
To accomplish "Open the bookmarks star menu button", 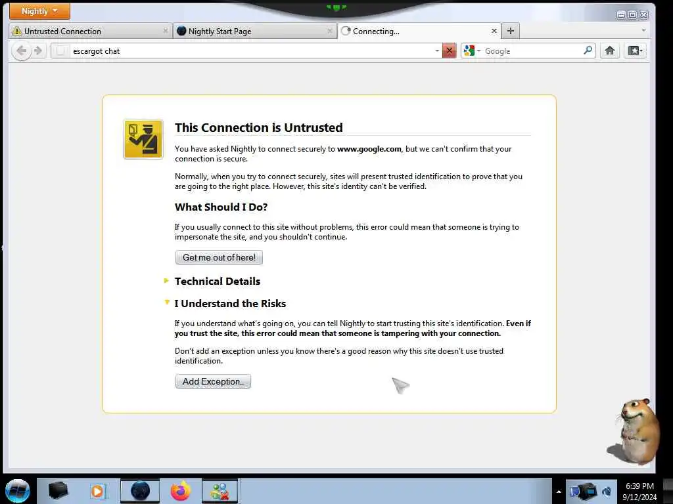I will [x=636, y=51].
